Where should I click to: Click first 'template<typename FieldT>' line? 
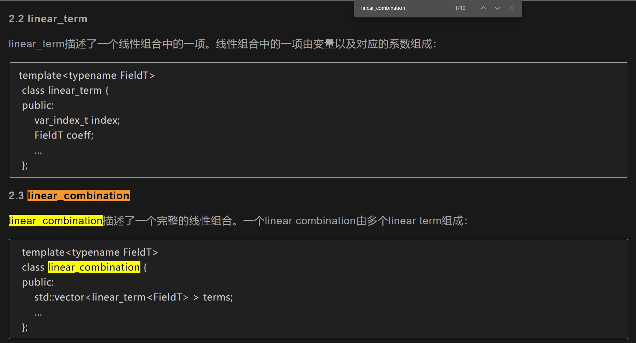87,75
